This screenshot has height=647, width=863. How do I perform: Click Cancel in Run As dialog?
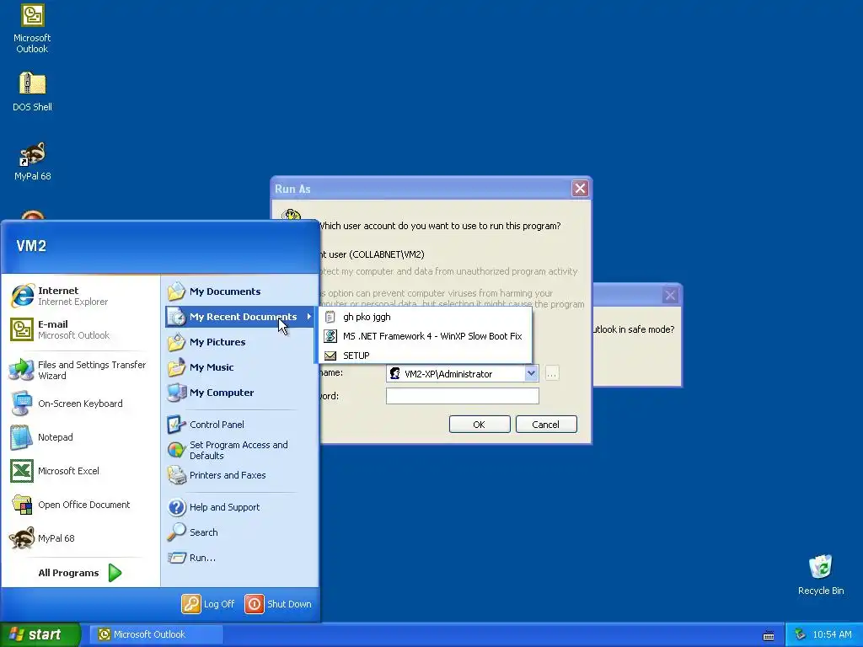coord(546,425)
